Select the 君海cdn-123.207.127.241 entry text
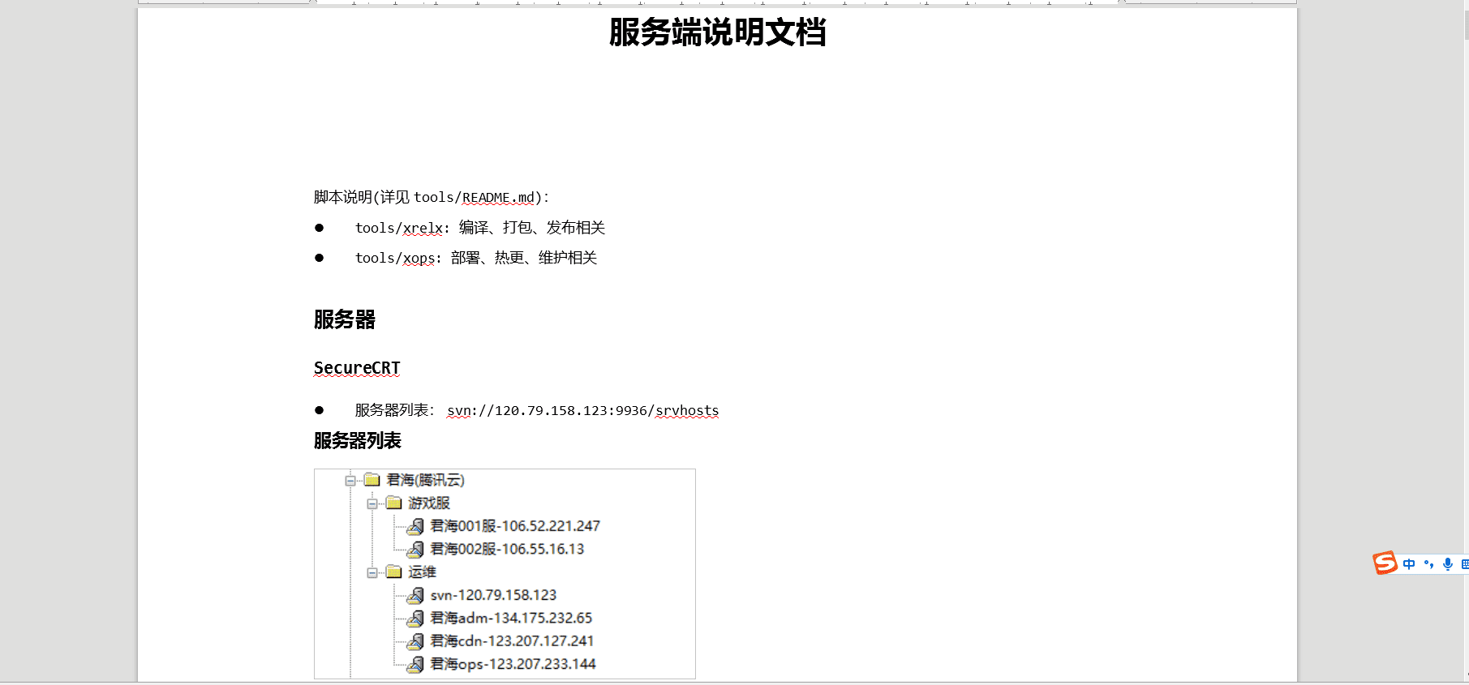Viewport: 1469px width, 685px height. (513, 640)
